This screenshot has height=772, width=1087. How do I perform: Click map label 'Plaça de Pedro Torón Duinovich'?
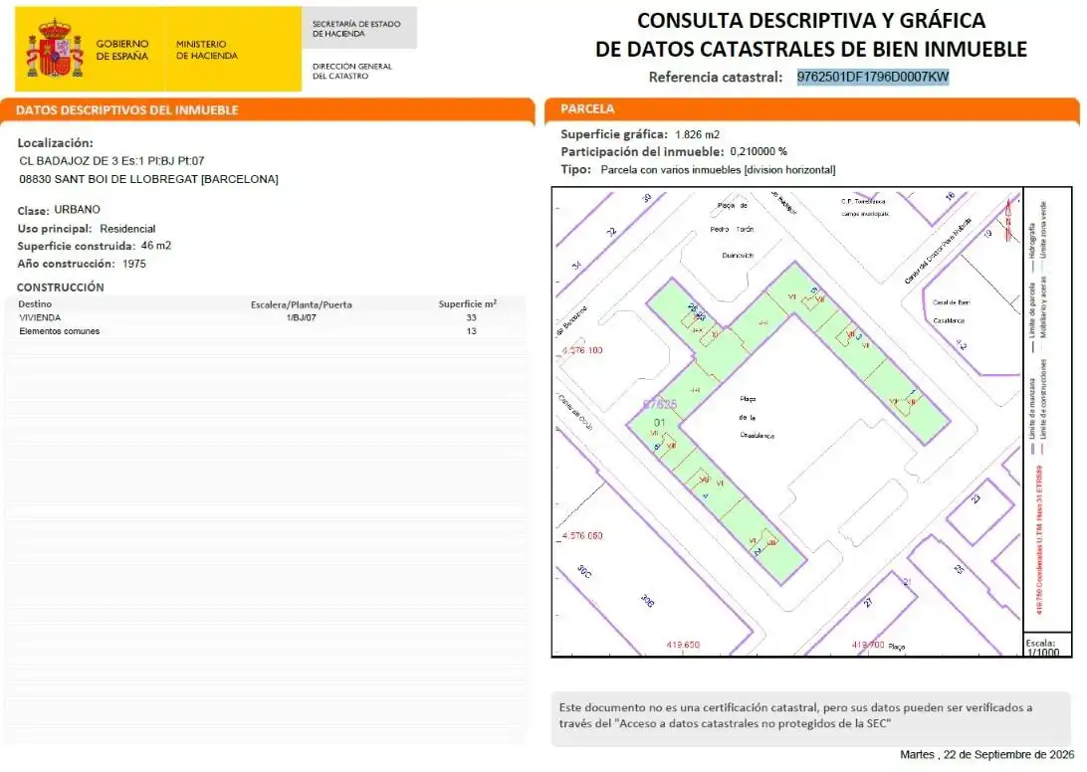click(x=733, y=230)
